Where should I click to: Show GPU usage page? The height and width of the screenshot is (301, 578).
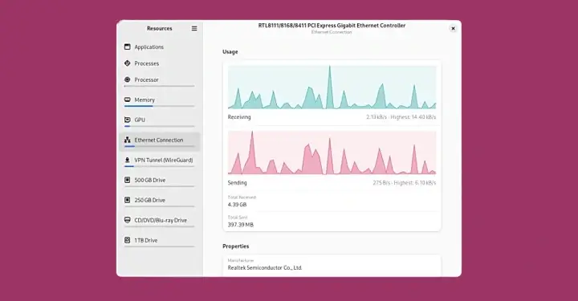pyautogui.click(x=159, y=121)
